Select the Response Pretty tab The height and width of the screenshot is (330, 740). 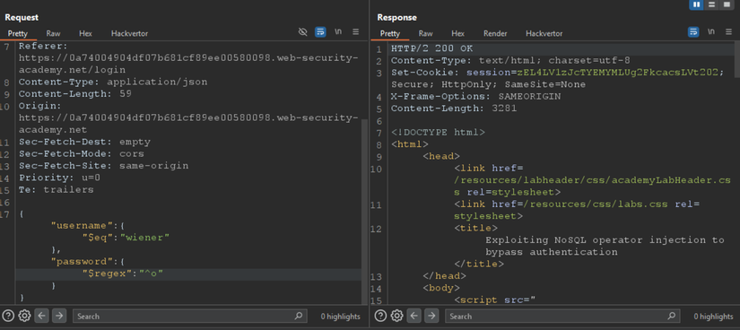click(390, 33)
